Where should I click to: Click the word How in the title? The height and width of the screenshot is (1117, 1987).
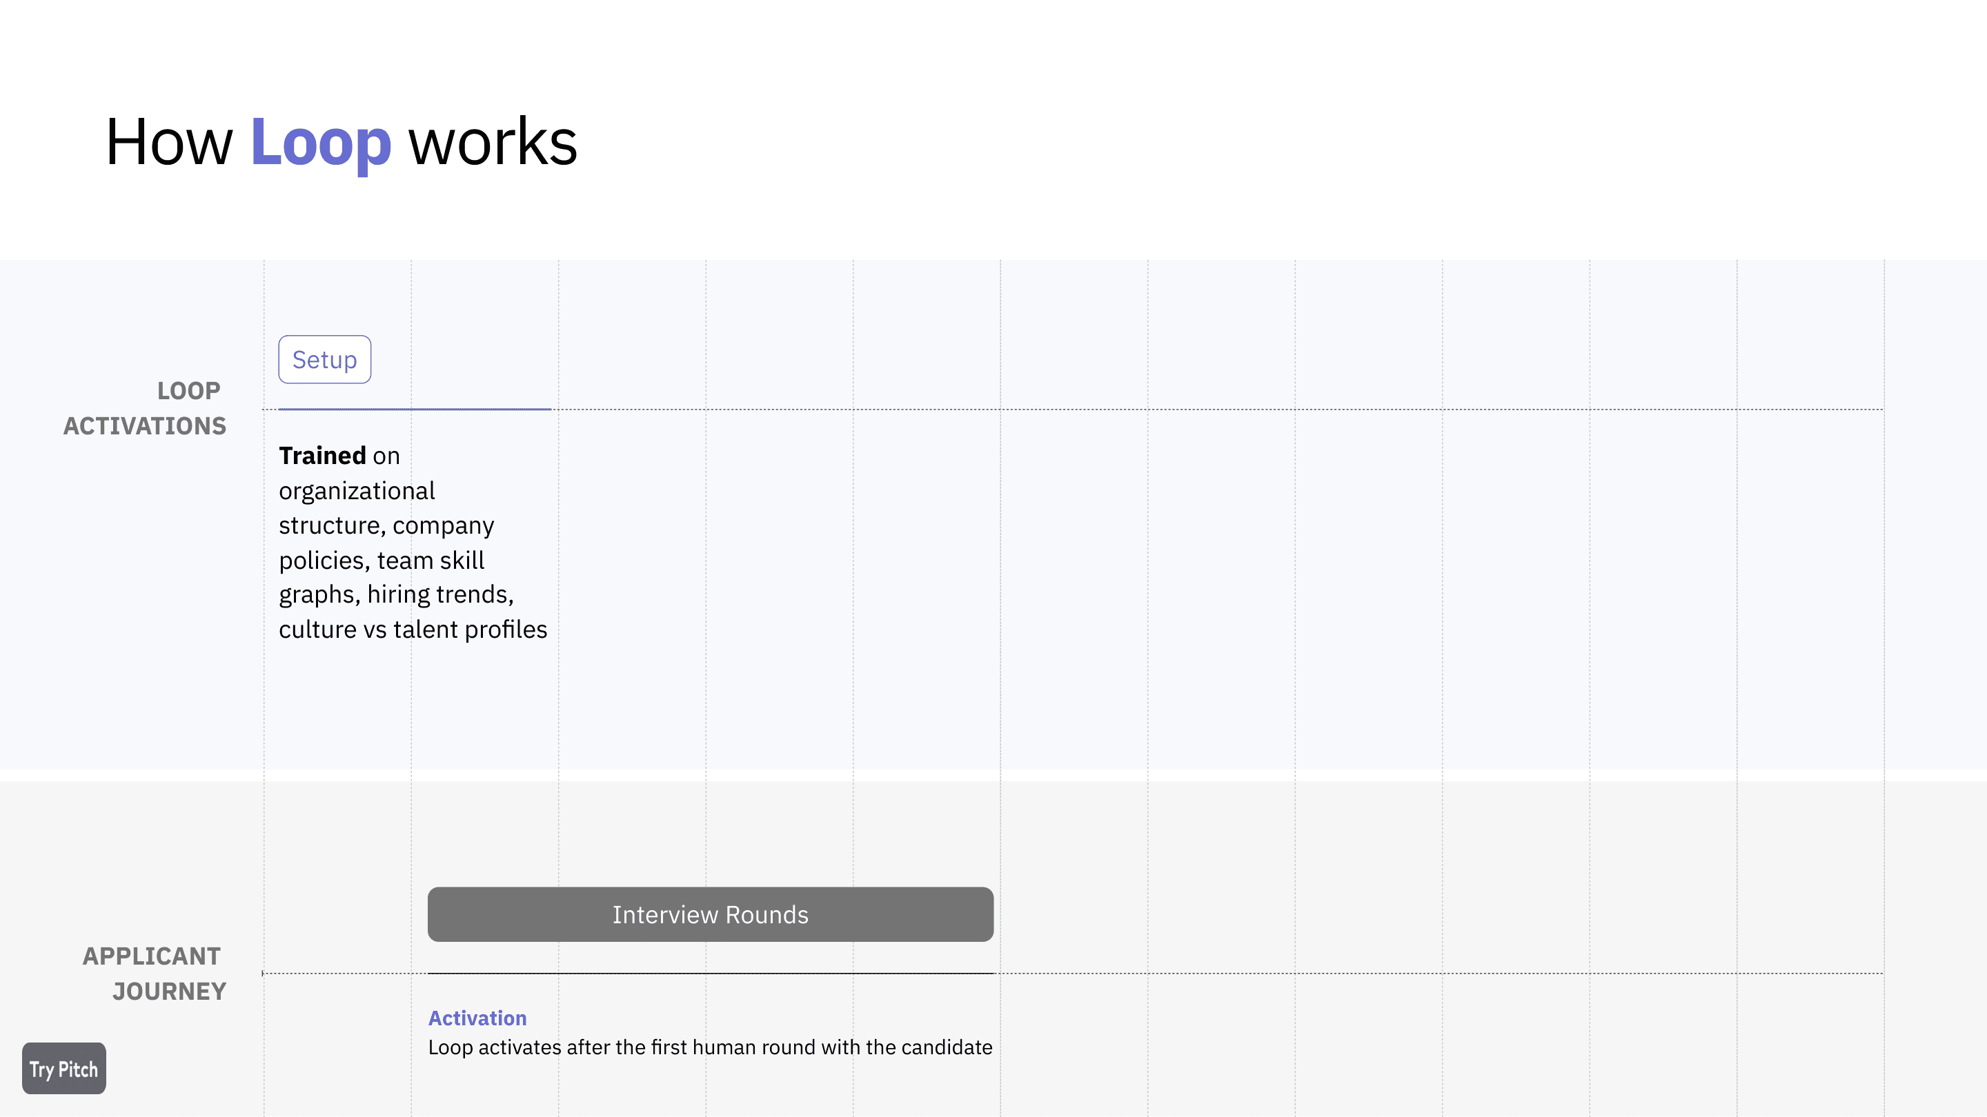pos(169,143)
